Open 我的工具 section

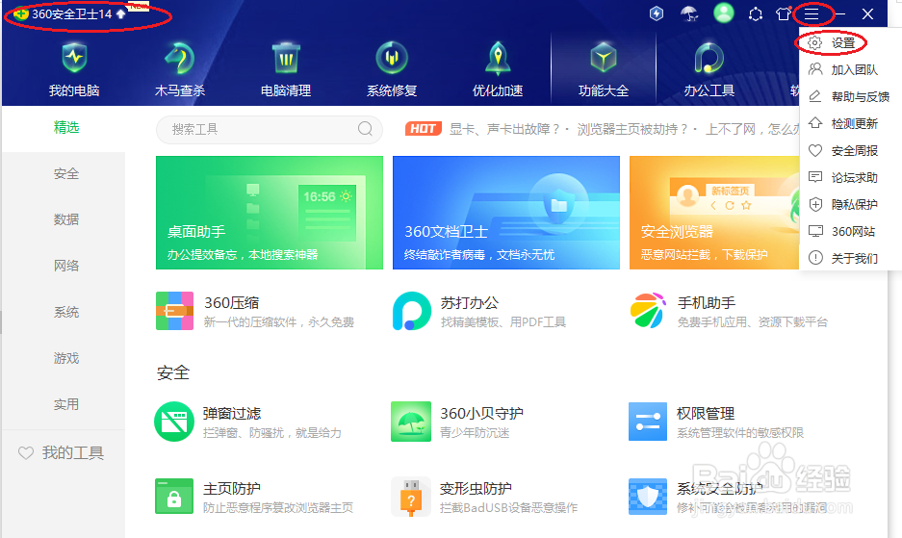point(62,453)
